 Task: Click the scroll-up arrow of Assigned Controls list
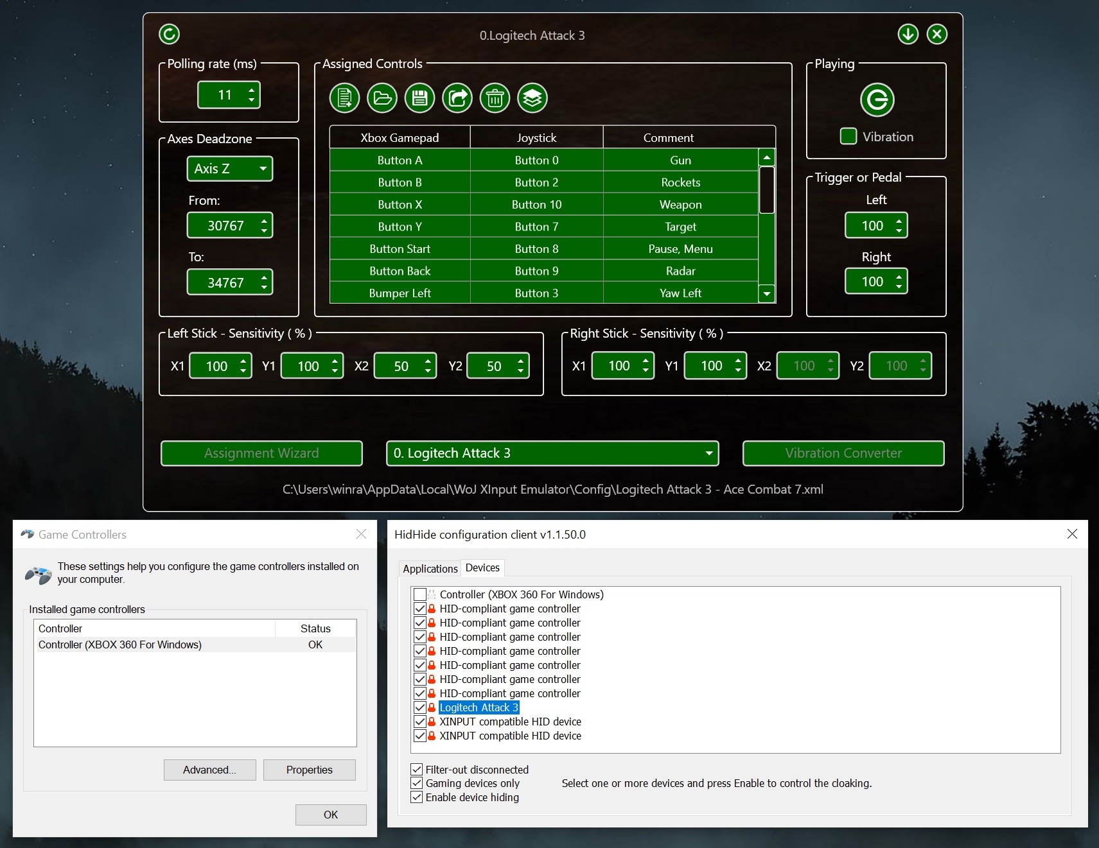(766, 157)
